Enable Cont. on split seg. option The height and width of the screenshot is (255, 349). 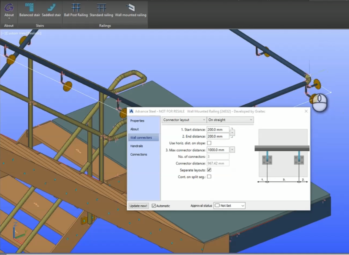pos(209,177)
